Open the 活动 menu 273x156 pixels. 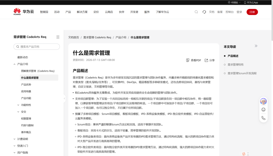click(x=57, y=12)
